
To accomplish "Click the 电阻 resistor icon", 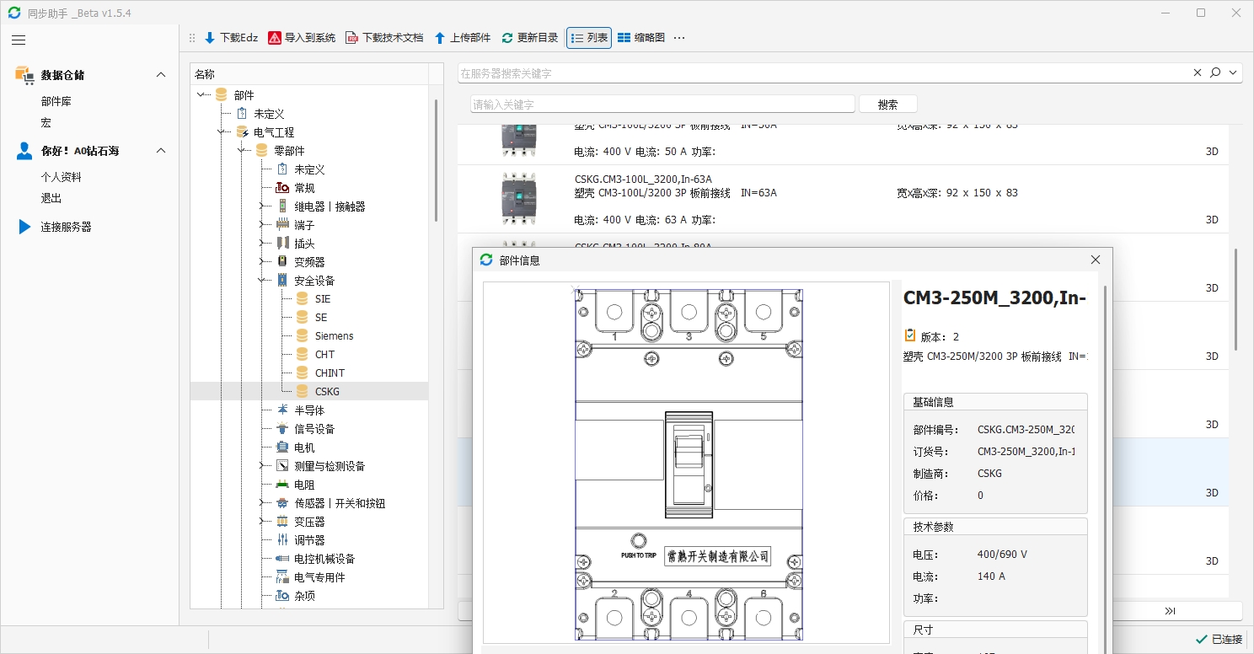I will [x=282, y=485].
